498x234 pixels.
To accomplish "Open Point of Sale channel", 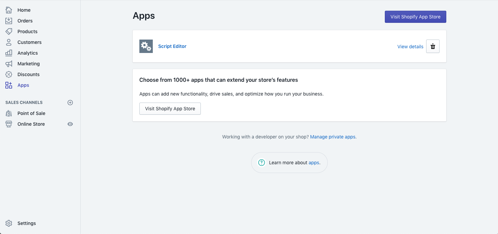I will 31,113.
